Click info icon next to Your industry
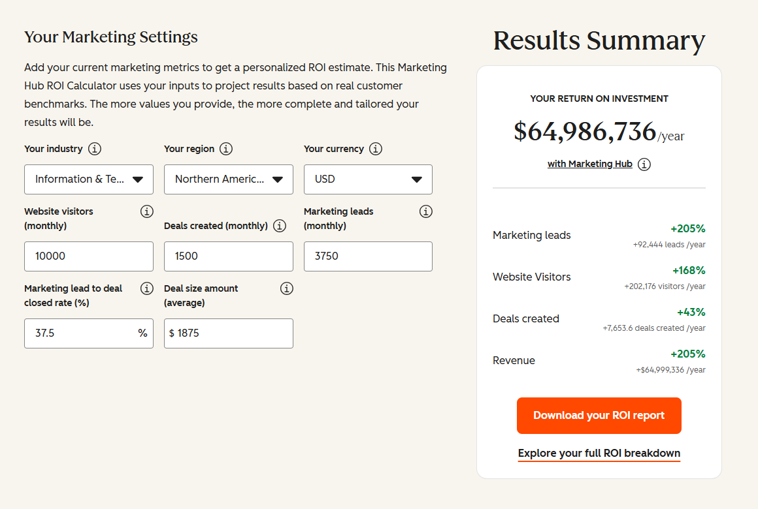Screen dimensions: 758x509 click(x=95, y=149)
